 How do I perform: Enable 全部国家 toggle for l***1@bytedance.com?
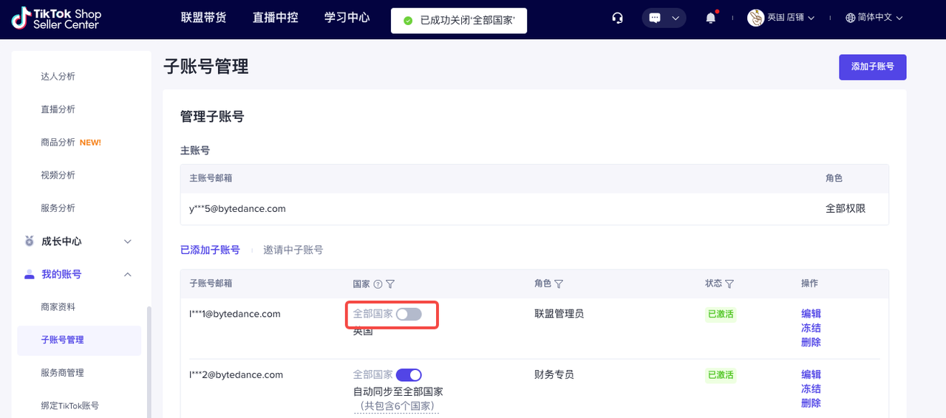[x=409, y=315]
